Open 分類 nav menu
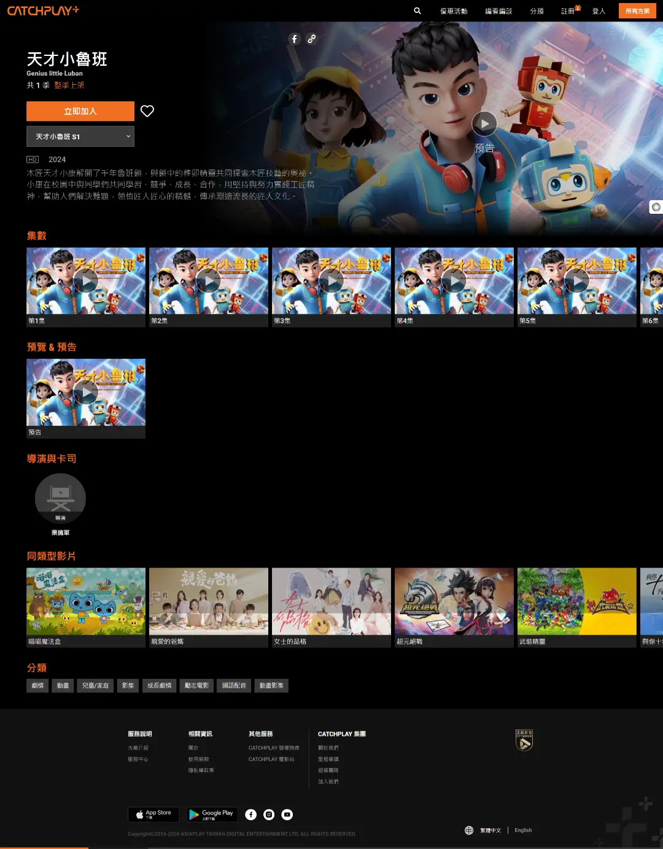The width and height of the screenshot is (663, 849). click(x=537, y=11)
